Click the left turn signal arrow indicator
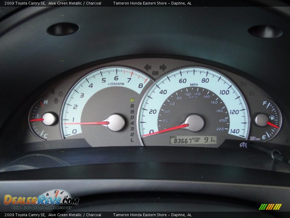 [x=148, y=67]
